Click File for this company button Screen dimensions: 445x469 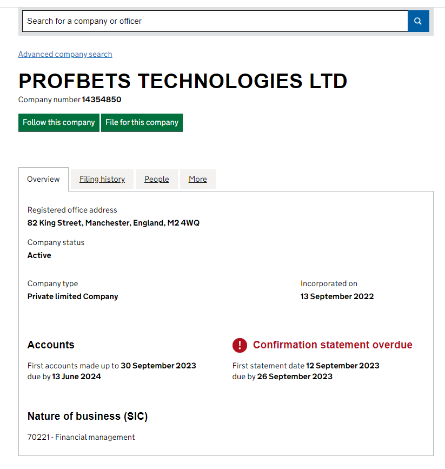142,122
